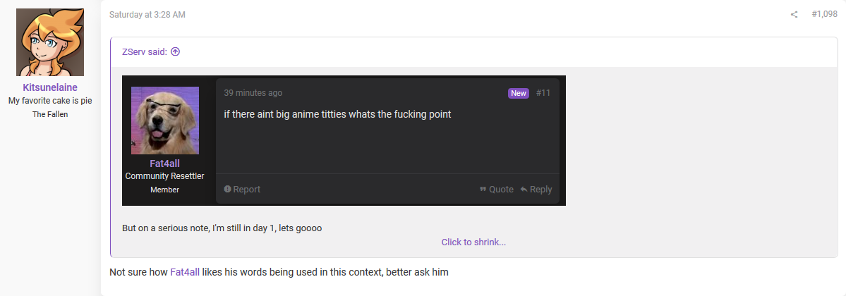Click the share icon beside post #1,098
Viewport: 846px width, 296px height.
[794, 15]
